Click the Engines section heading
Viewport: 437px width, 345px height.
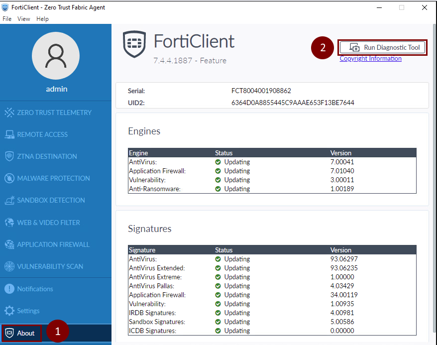(x=144, y=131)
